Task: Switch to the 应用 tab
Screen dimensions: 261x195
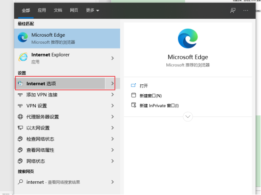Action: (41, 10)
